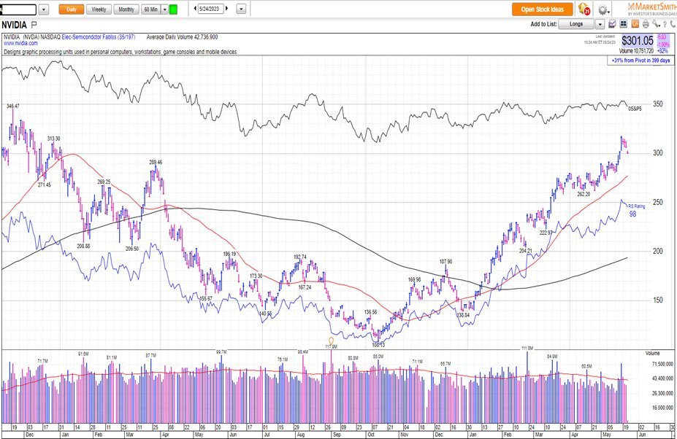Open the wrench tools menu
This screenshot has width=677, height=439.
coord(656,24)
